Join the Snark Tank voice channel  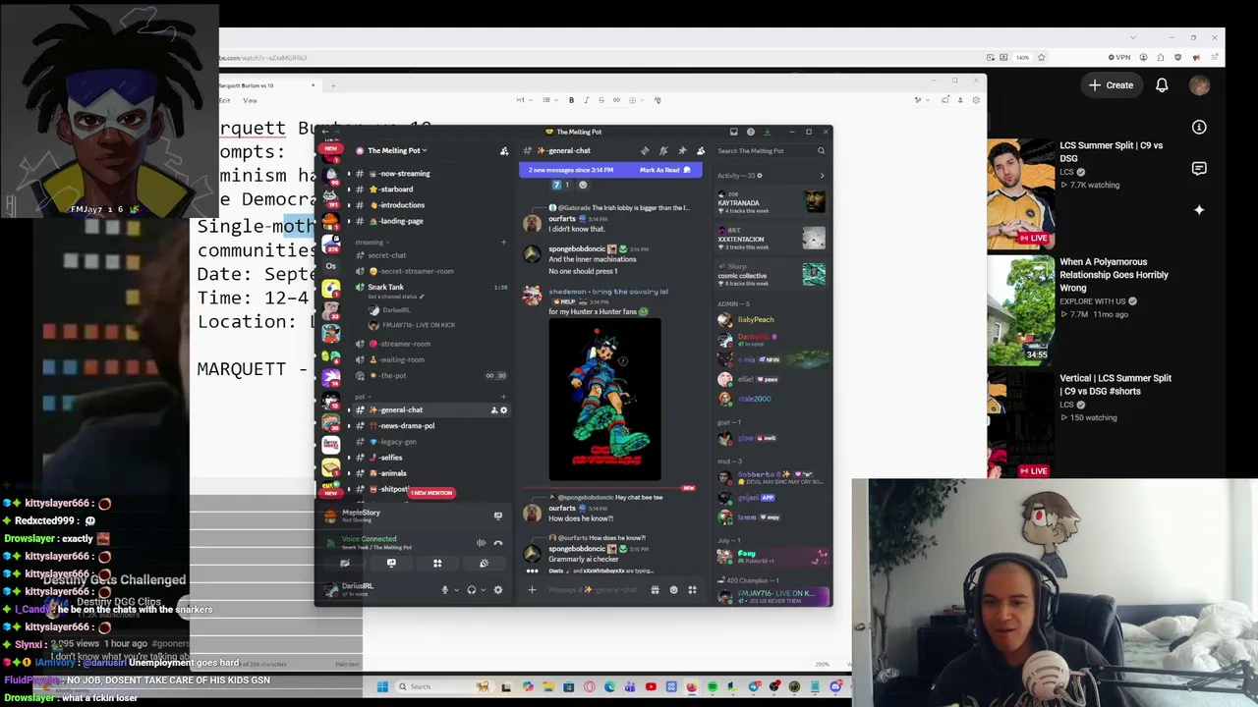385,287
